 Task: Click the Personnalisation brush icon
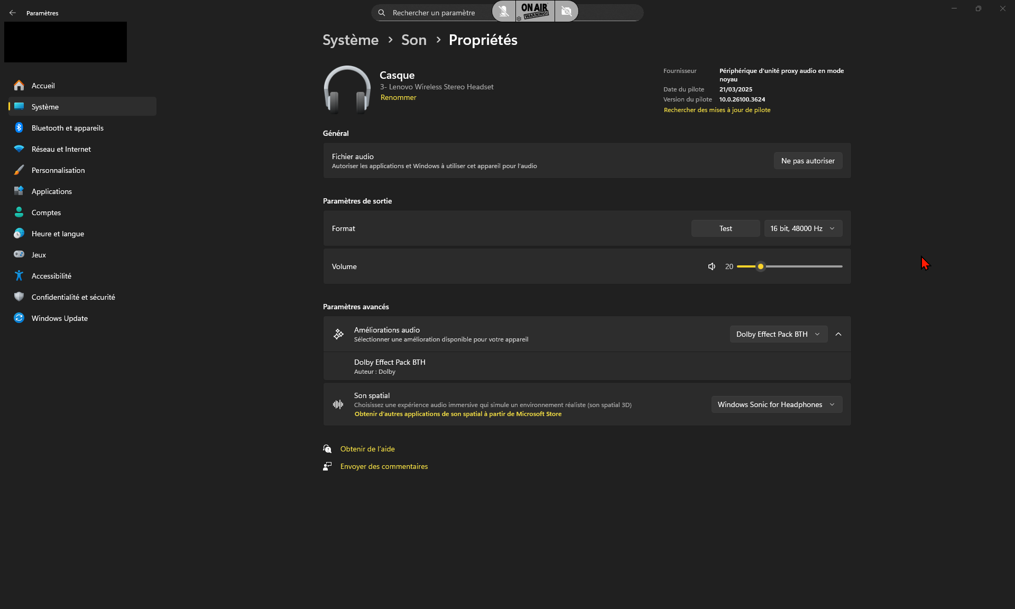(19, 170)
